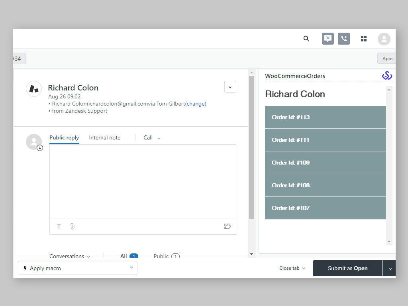The width and height of the screenshot is (408, 306).
Task: Switch to the Internal note tab
Action: click(x=104, y=137)
